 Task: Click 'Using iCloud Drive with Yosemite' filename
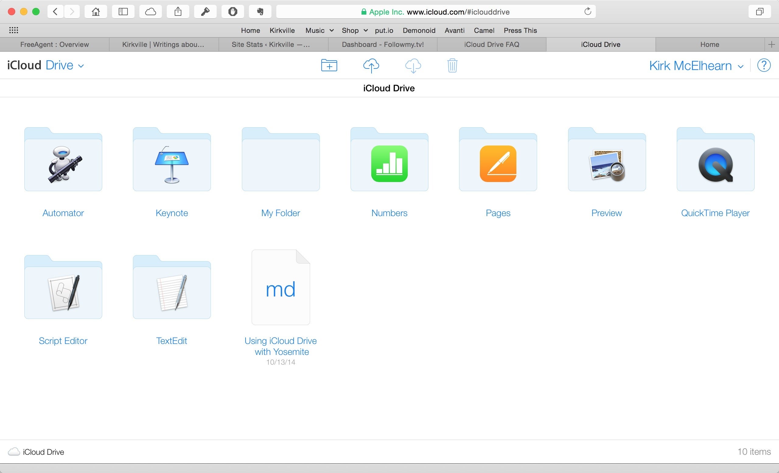pyautogui.click(x=281, y=346)
